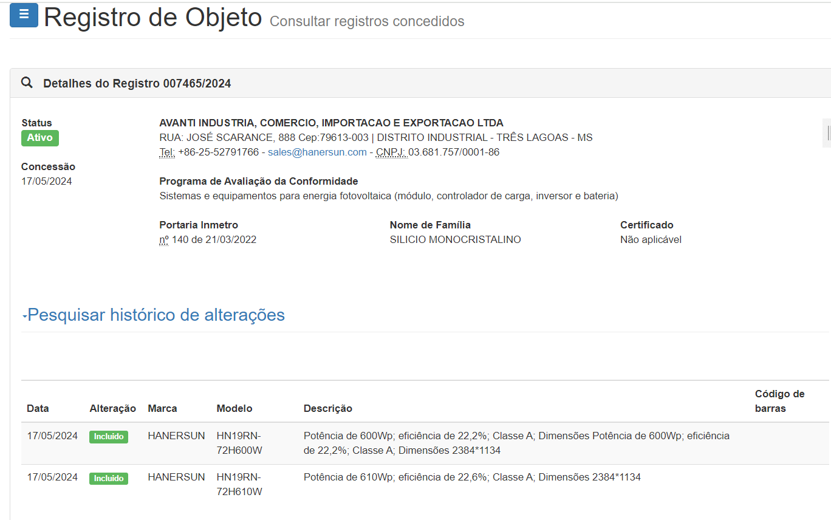Viewport: 831px width, 520px height.
Task: Click the Incluído badge for model HN19RN-72H600W
Action: (109, 437)
